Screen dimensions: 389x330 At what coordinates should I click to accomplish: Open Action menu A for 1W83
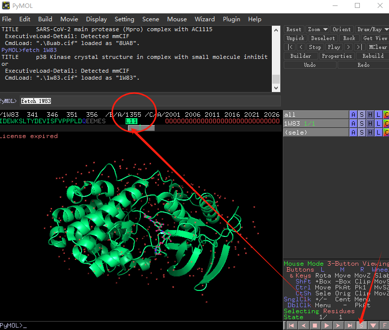tap(353, 124)
